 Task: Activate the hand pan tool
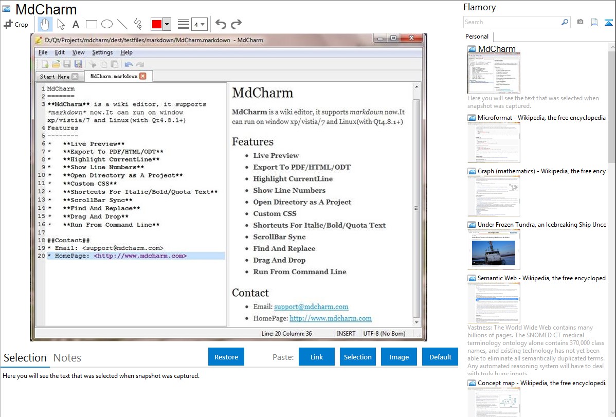click(45, 24)
